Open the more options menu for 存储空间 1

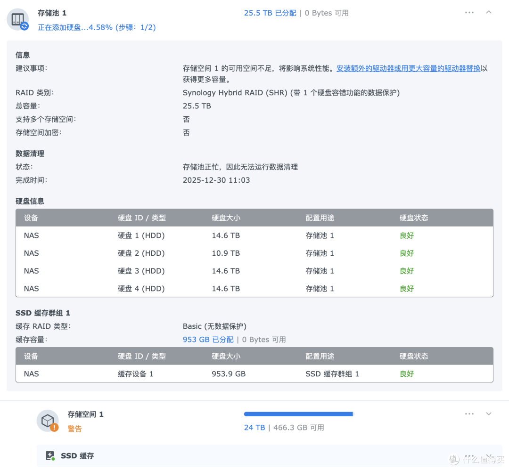point(469,414)
